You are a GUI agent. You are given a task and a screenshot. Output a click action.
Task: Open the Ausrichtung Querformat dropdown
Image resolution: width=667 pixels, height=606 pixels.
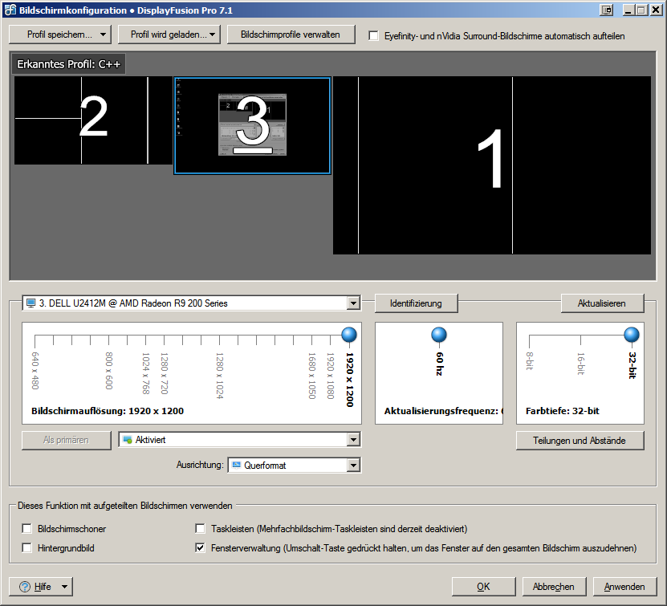coord(352,465)
